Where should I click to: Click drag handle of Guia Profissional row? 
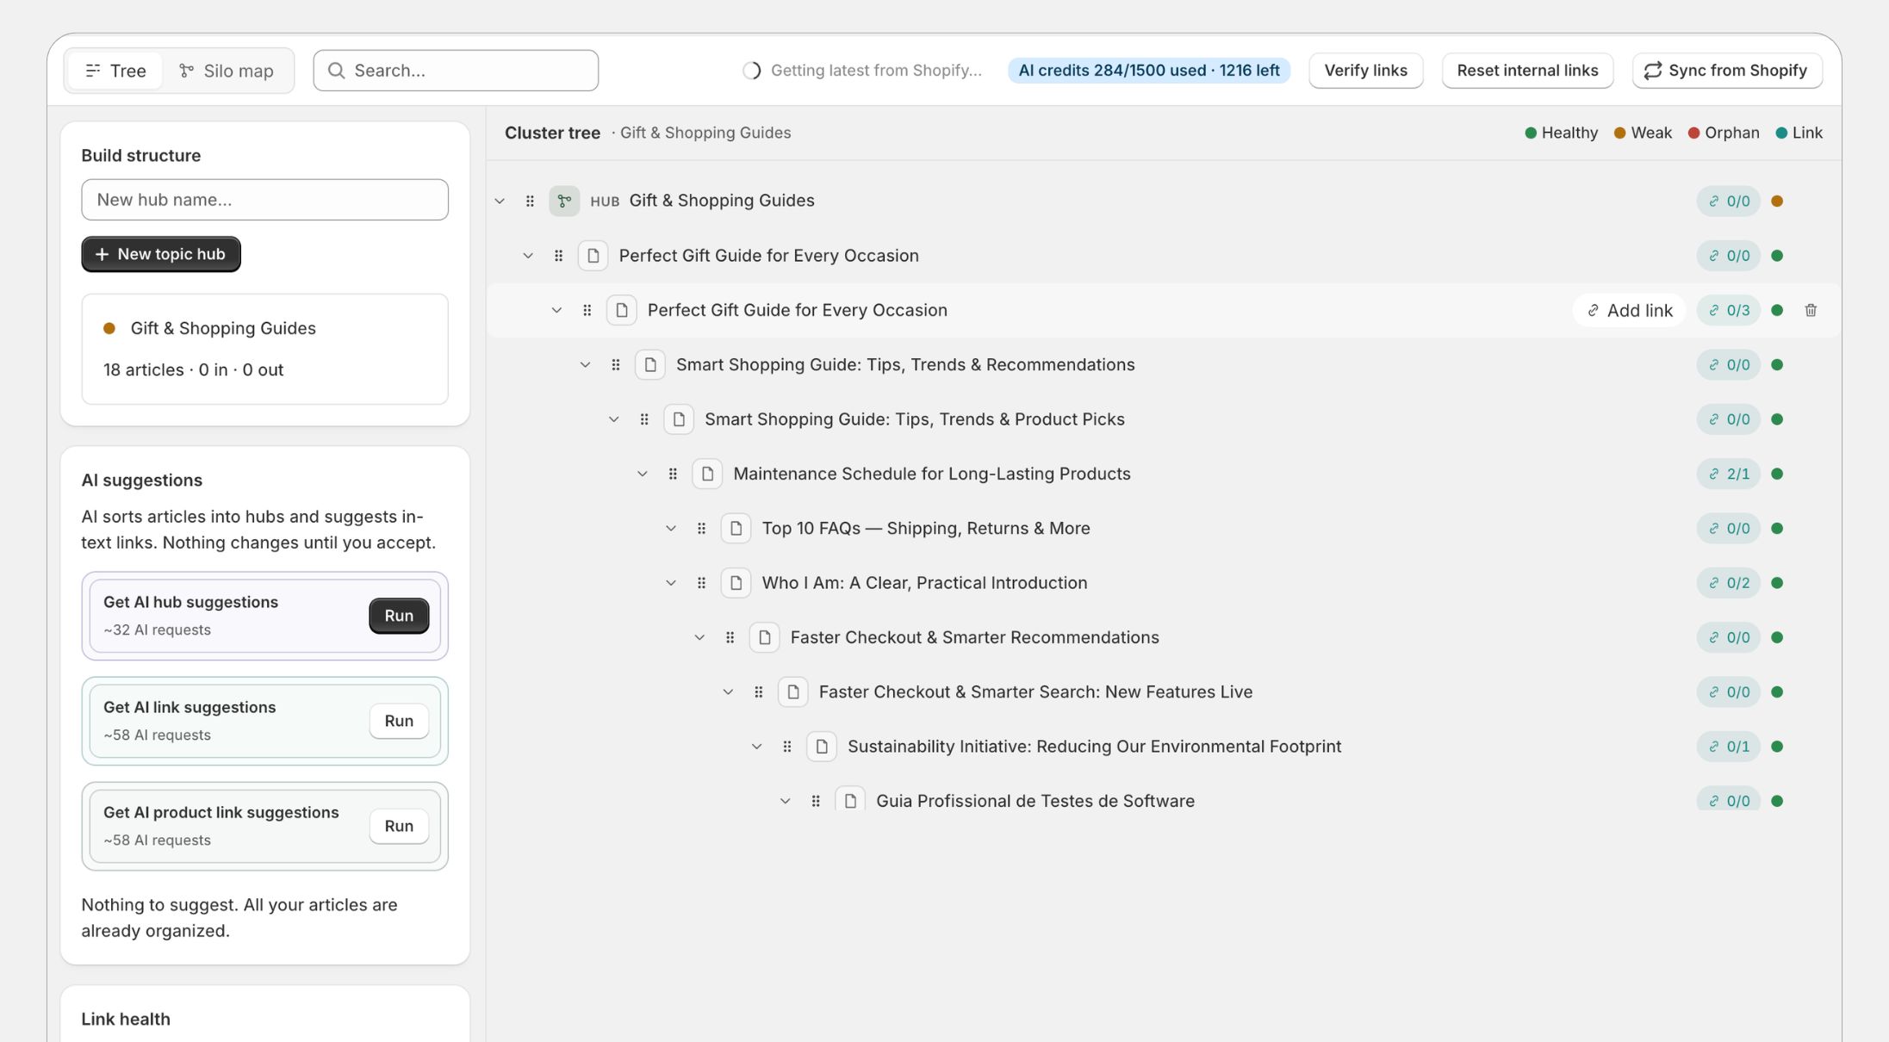tap(815, 801)
